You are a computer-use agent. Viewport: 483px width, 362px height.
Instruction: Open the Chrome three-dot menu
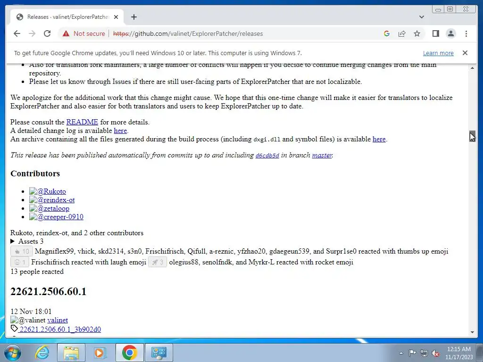pyautogui.click(x=466, y=33)
